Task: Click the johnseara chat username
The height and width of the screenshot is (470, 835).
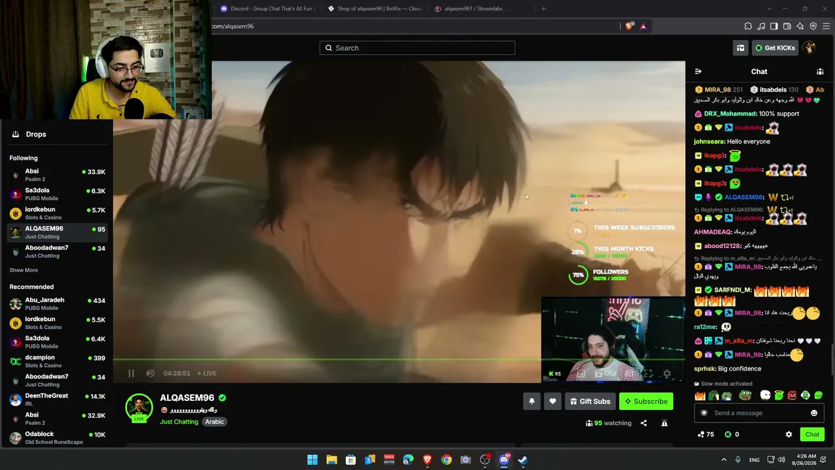Action: click(709, 142)
